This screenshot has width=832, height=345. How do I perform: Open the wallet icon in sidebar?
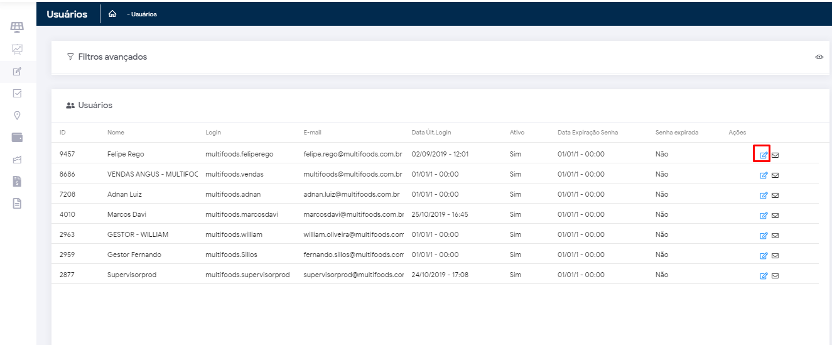17,137
